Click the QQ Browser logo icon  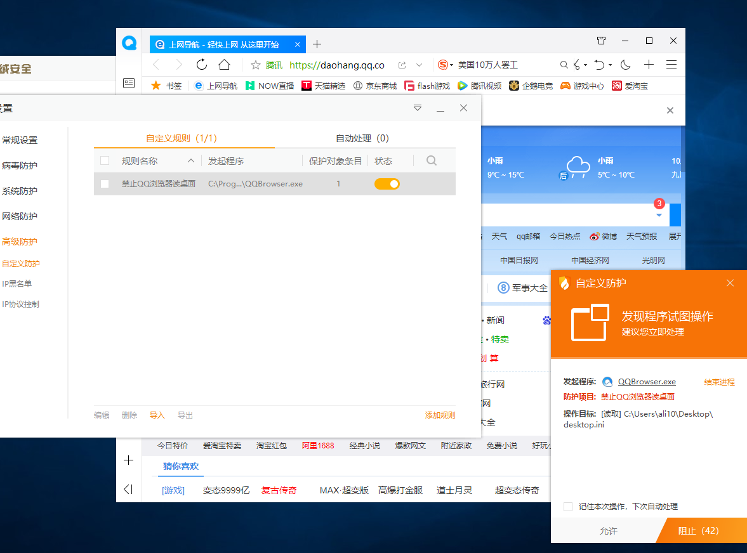(129, 43)
